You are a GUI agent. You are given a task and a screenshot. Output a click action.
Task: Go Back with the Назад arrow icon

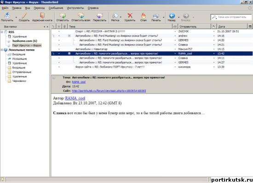(172, 16)
